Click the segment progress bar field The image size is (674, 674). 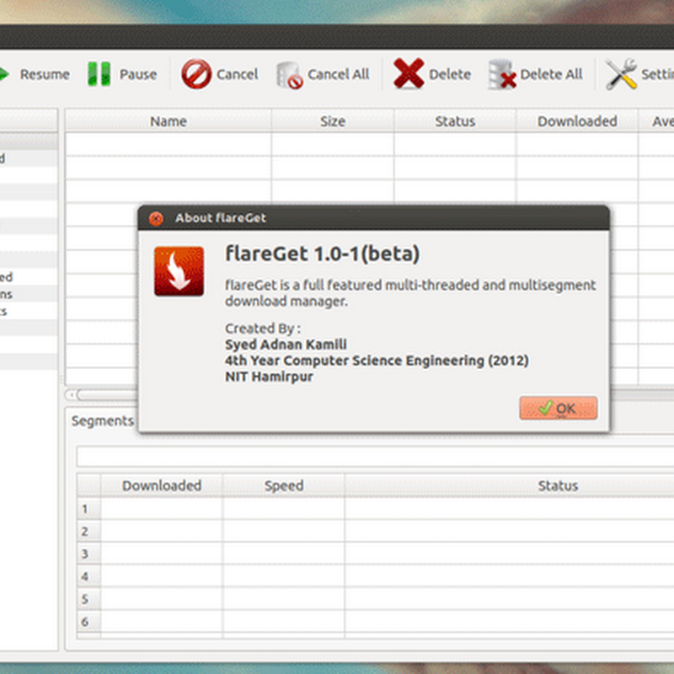375,456
